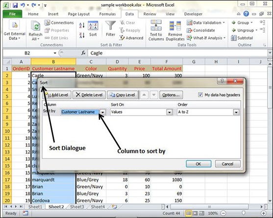Image resolution: width=273 pixels, height=218 pixels.
Task: Click the Refresh All icon
Action: (x=35, y=26)
